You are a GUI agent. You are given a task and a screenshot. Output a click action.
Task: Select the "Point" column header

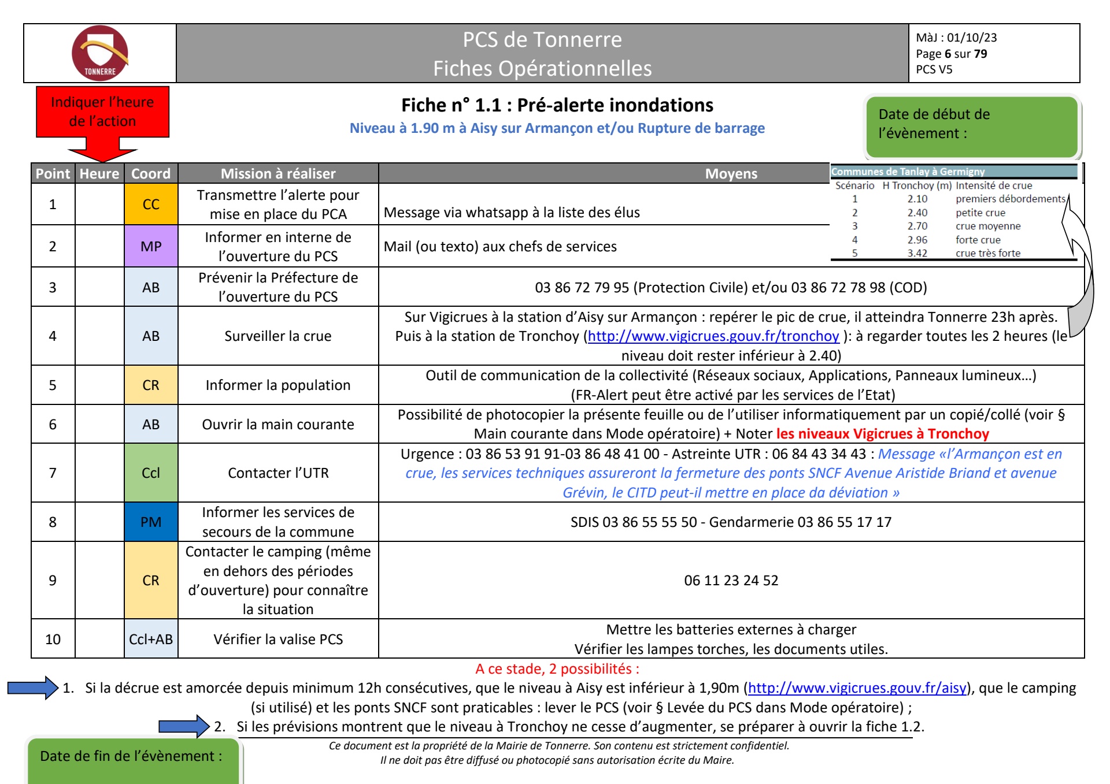[53, 174]
